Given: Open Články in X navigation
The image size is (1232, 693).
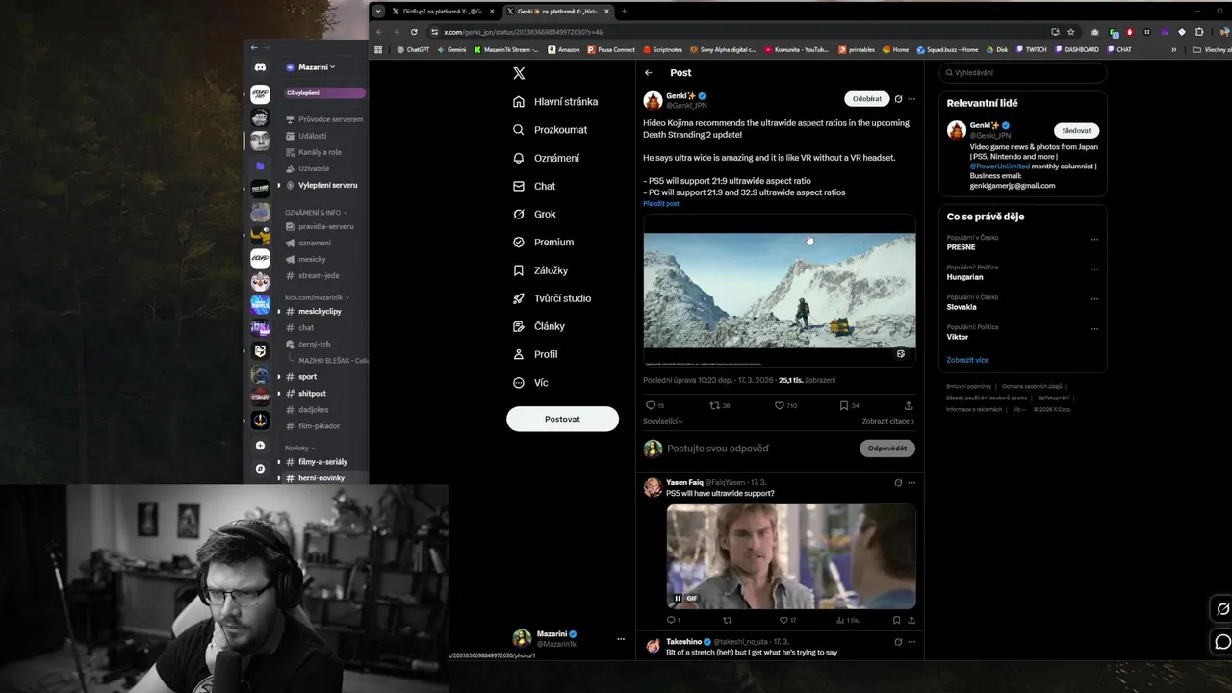Looking at the screenshot, I should coord(539,326).
